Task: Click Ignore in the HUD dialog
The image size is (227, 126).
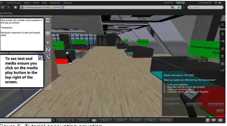Action: coord(220,111)
